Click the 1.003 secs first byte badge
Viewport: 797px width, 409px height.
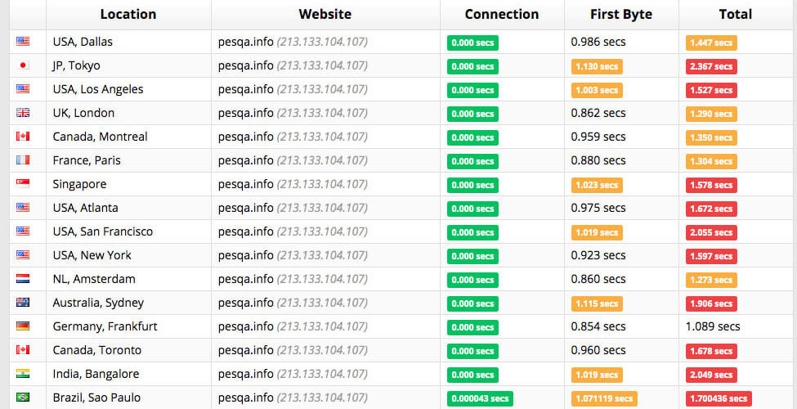[597, 90]
